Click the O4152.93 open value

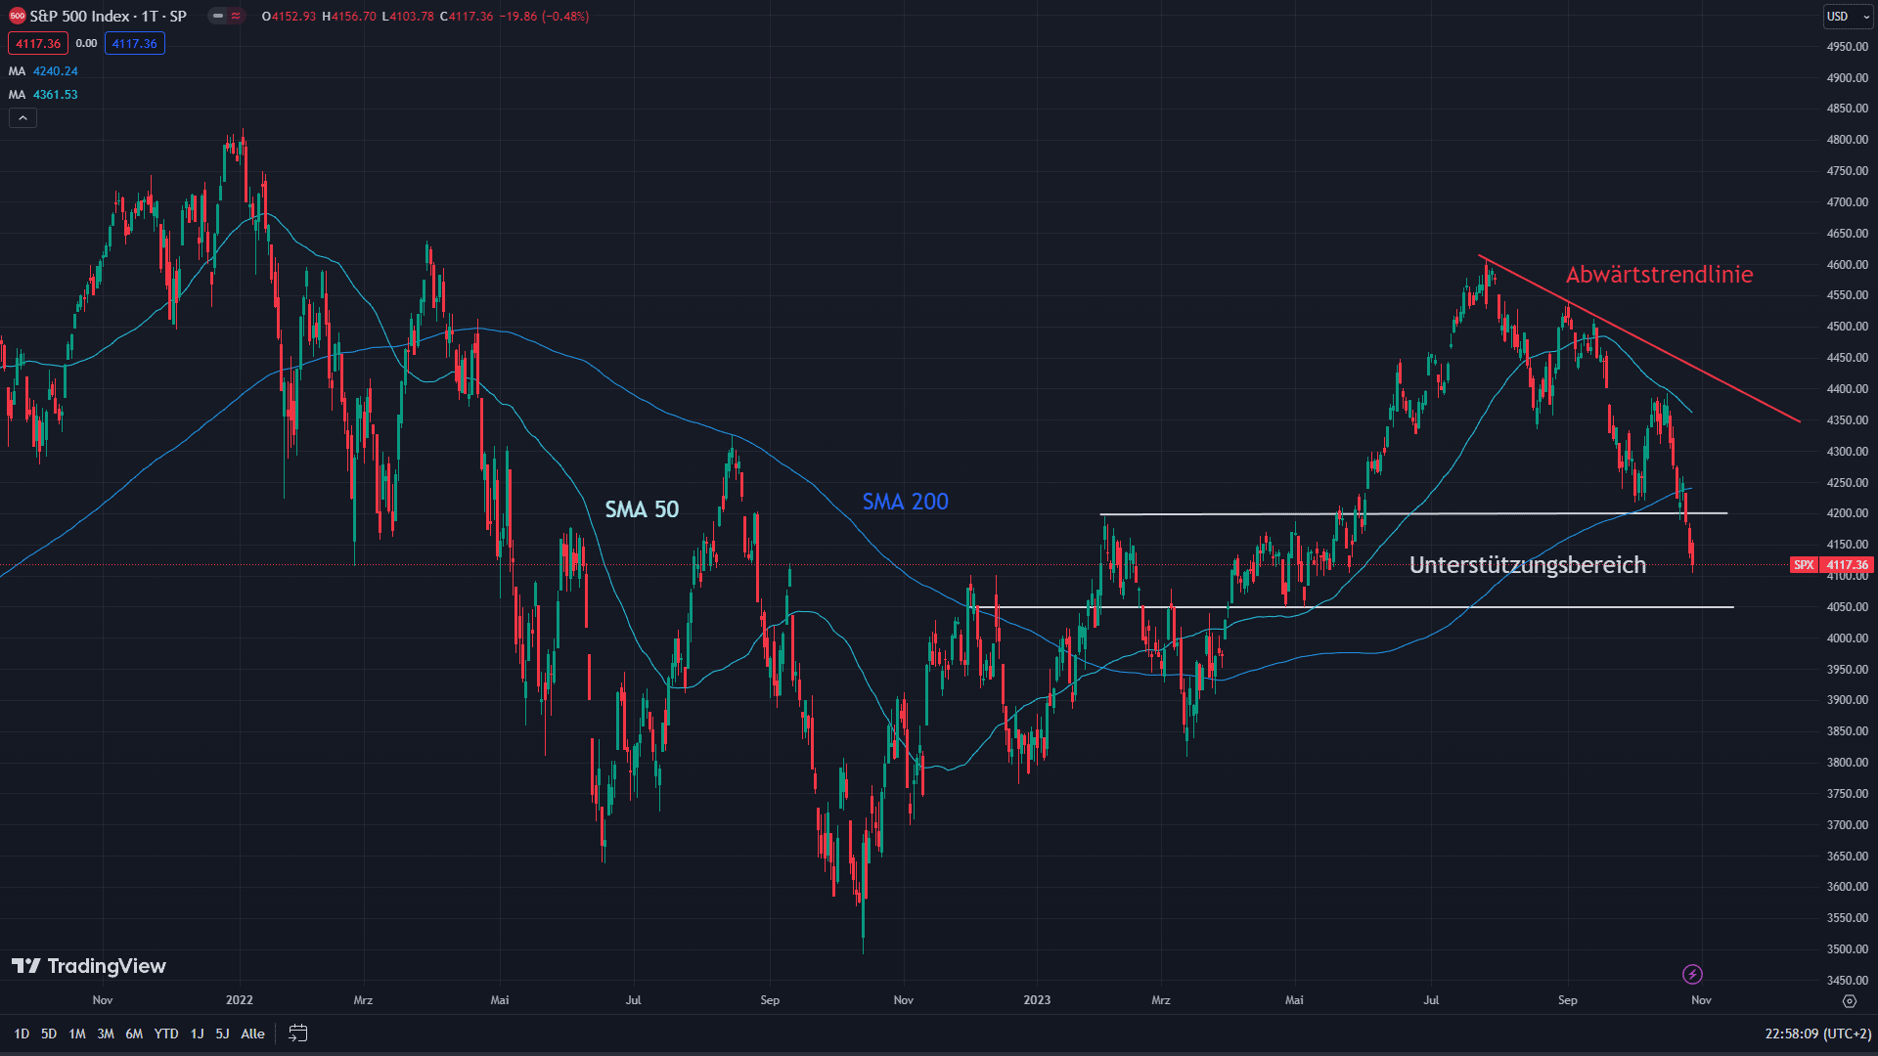point(289,17)
